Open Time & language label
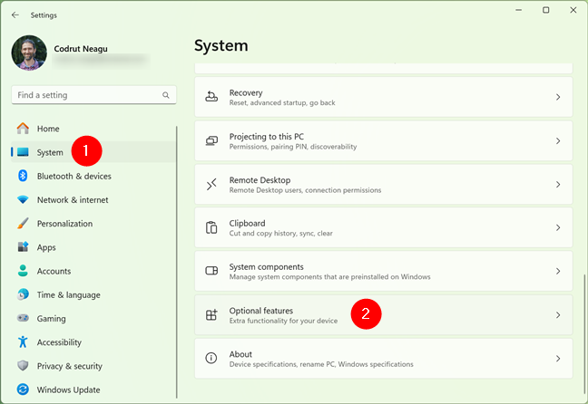The width and height of the screenshot is (588, 404). point(68,295)
